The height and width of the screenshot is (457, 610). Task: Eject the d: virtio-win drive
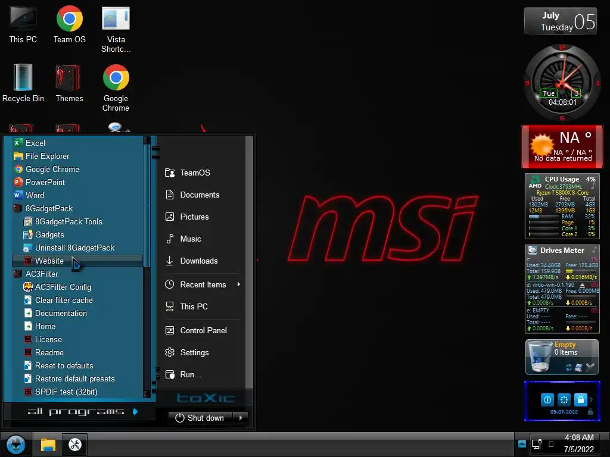pos(583,285)
